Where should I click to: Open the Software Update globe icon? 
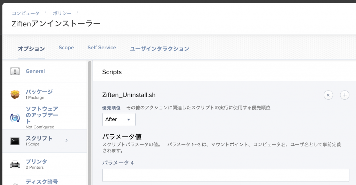pos(15,118)
